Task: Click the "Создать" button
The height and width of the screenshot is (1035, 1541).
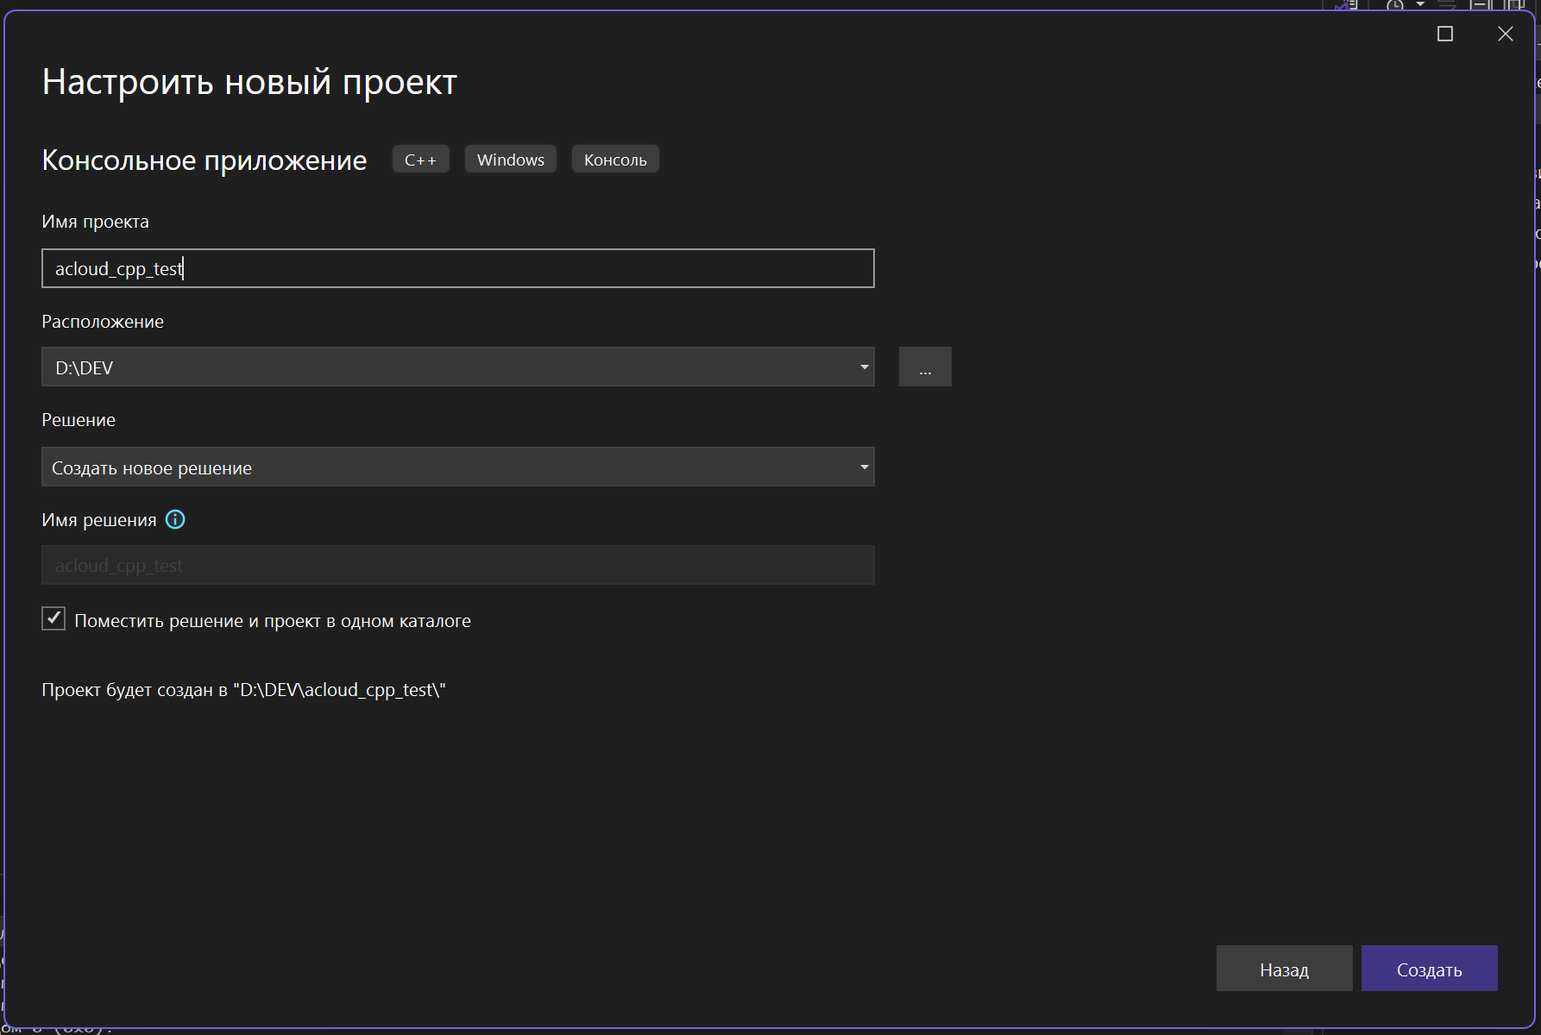Action: pyautogui.click(x=1429, y=969)
